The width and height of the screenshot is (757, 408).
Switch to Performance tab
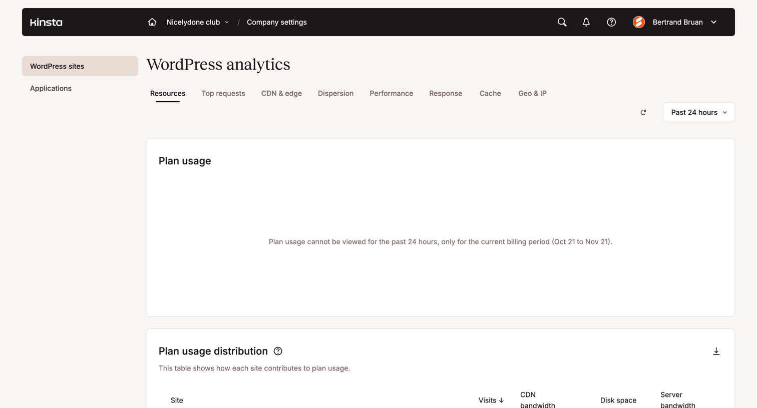pyautogui.click(x=391, y=93)
